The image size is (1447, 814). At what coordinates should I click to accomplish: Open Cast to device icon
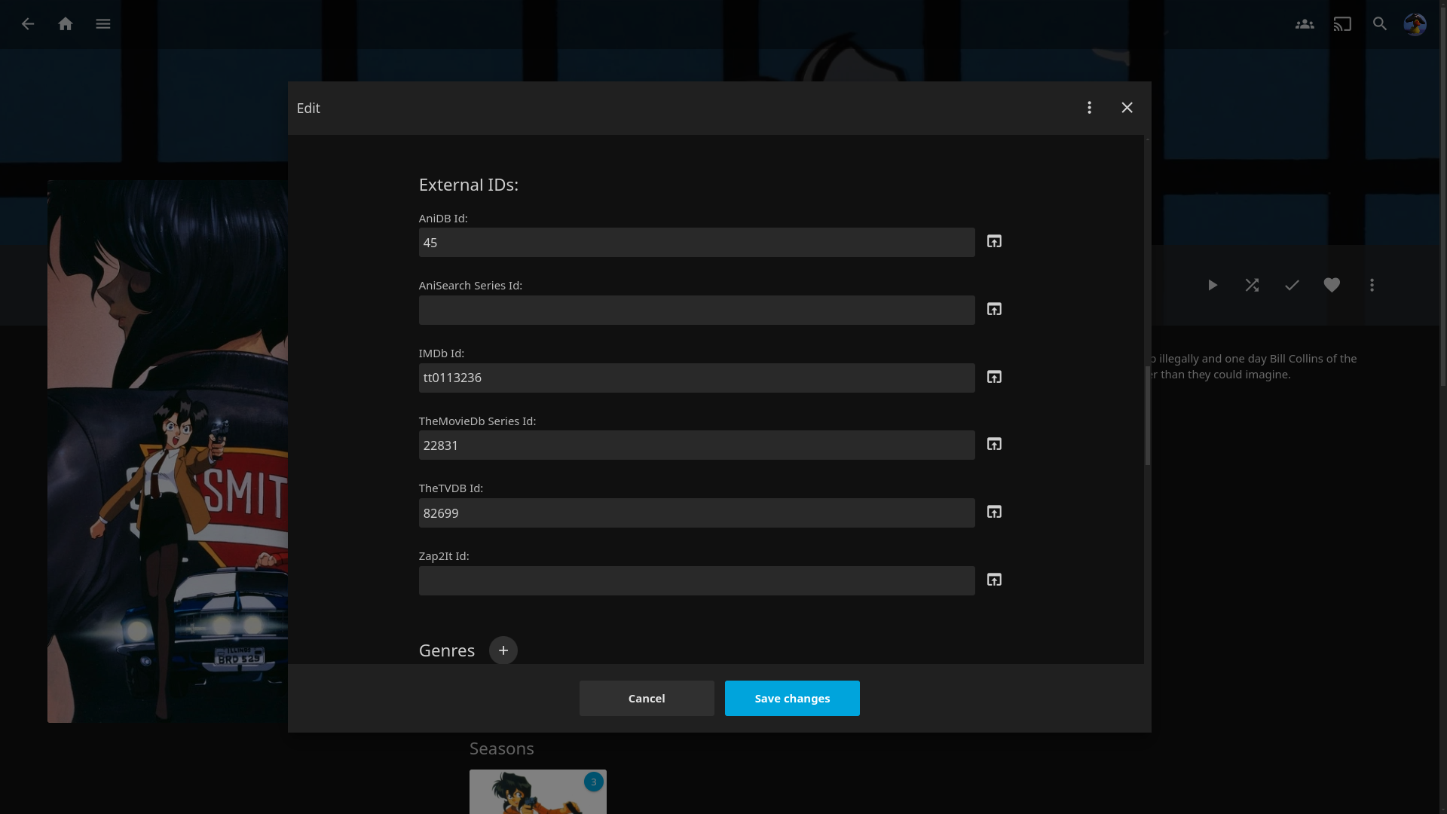[1342, 24]
